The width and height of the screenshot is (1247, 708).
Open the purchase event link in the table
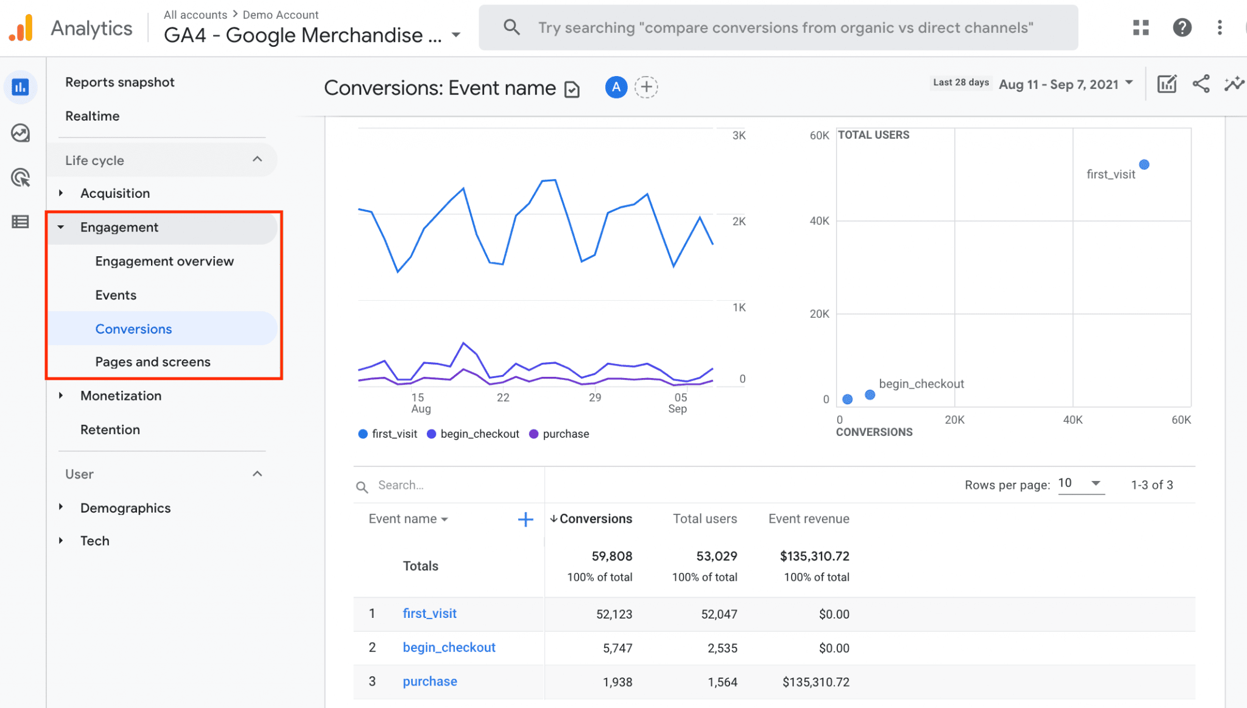429,681
